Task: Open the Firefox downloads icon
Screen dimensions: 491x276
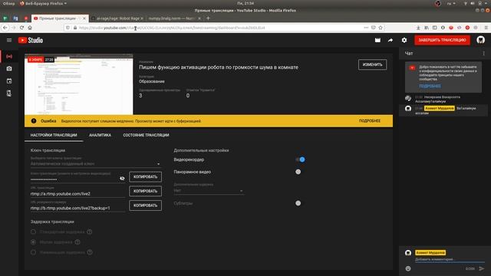Action: tap(418, 28)
